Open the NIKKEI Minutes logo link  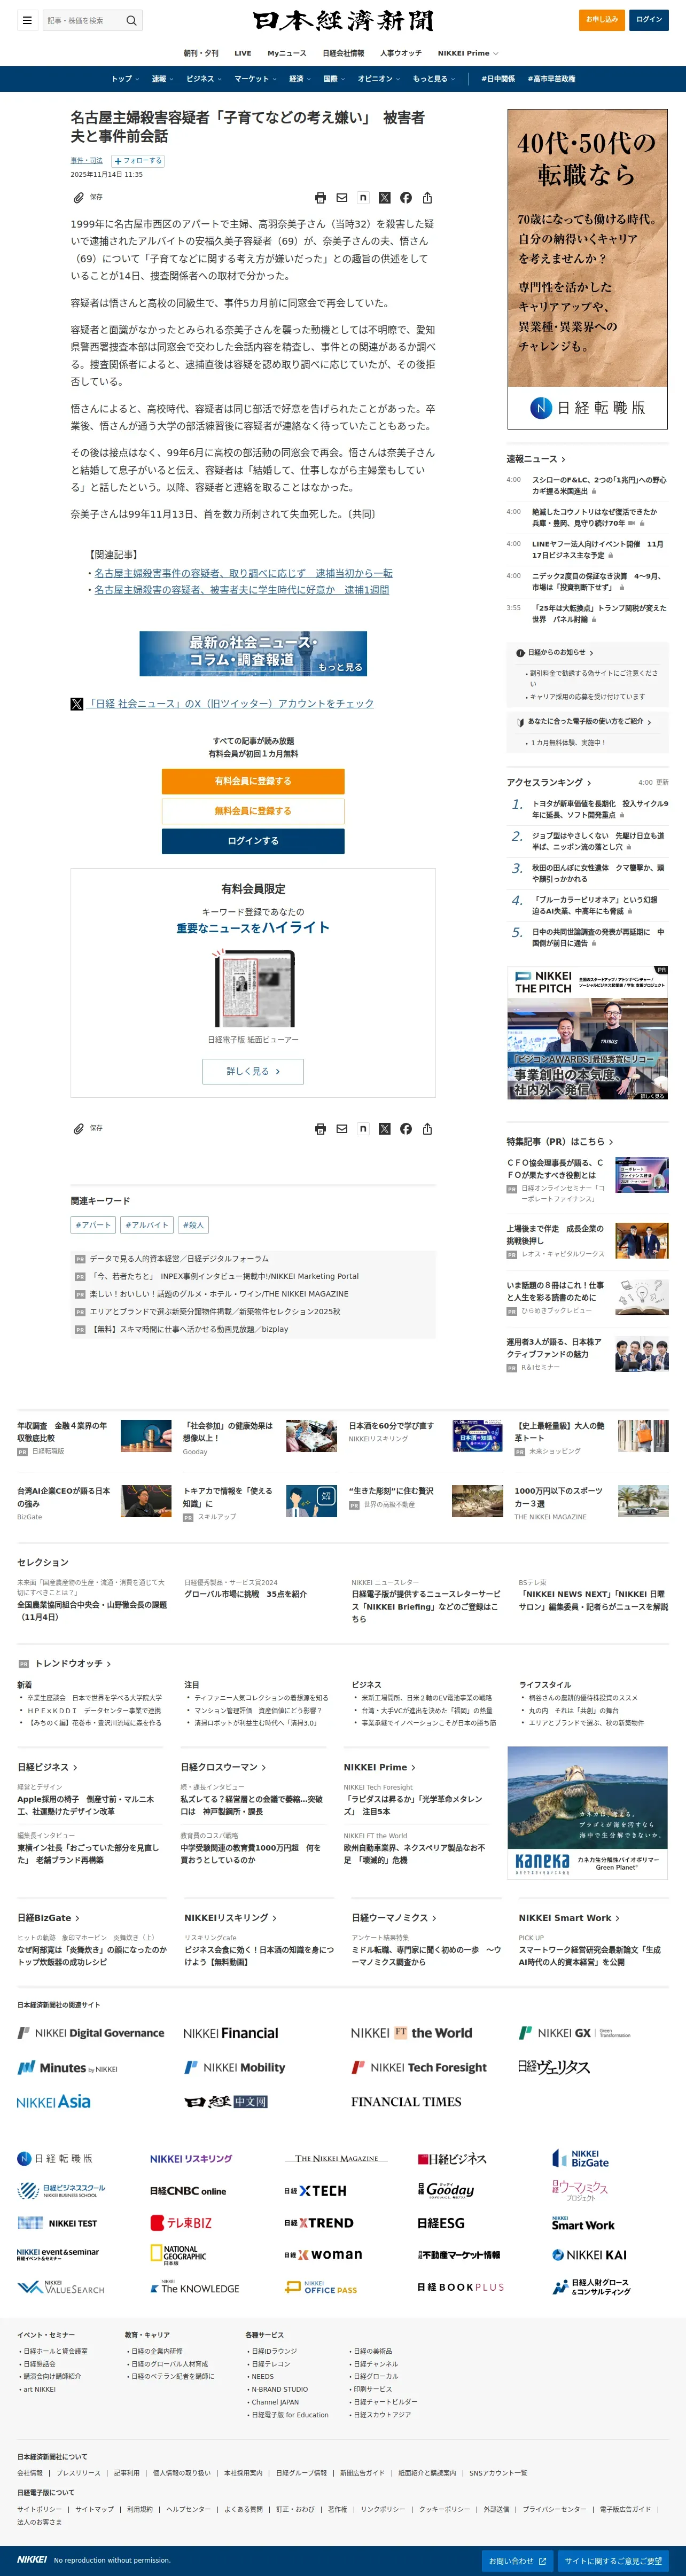coord(68,2068)
